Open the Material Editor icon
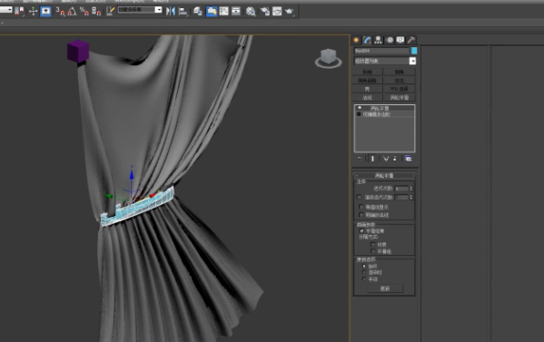 (x=250, y=12)
